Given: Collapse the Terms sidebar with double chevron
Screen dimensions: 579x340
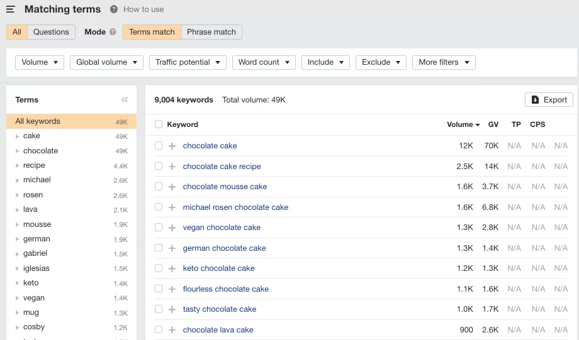Looking at the screenshot, I should tap(124, 100).
